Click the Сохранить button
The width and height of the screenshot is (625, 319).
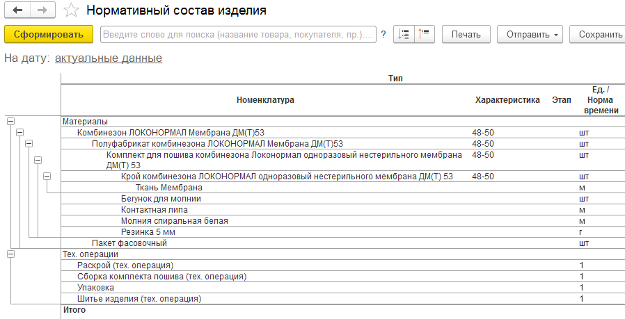pyautogui.click(x=599, y=34)
